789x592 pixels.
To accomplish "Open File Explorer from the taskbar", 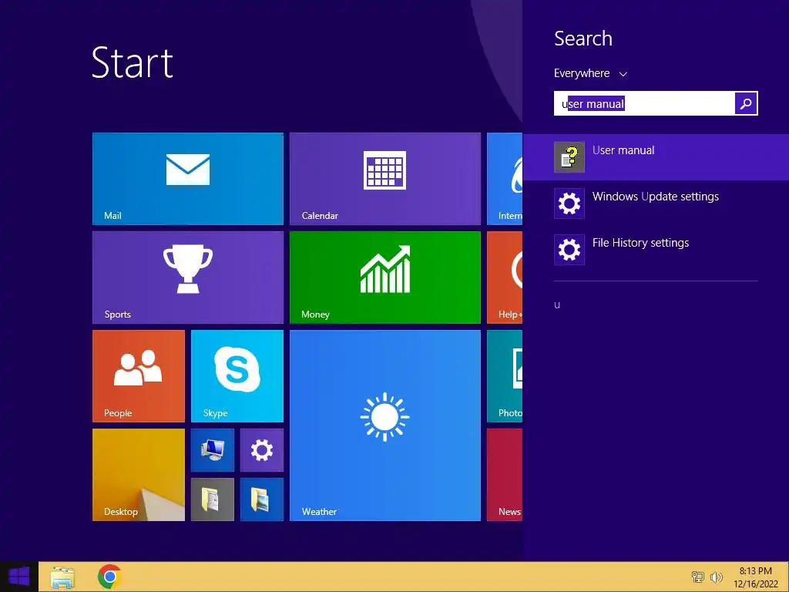I will 62,577.
